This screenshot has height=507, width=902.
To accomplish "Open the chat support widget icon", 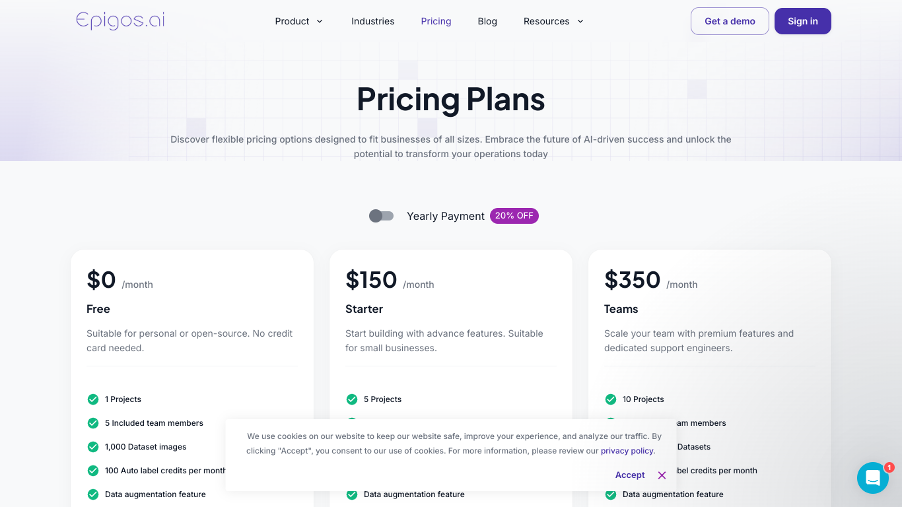I will 872,478.
